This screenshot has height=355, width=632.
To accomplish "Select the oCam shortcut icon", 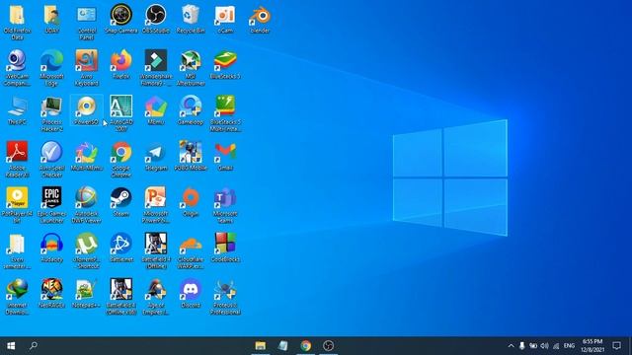I will click(x=225, y=19).
